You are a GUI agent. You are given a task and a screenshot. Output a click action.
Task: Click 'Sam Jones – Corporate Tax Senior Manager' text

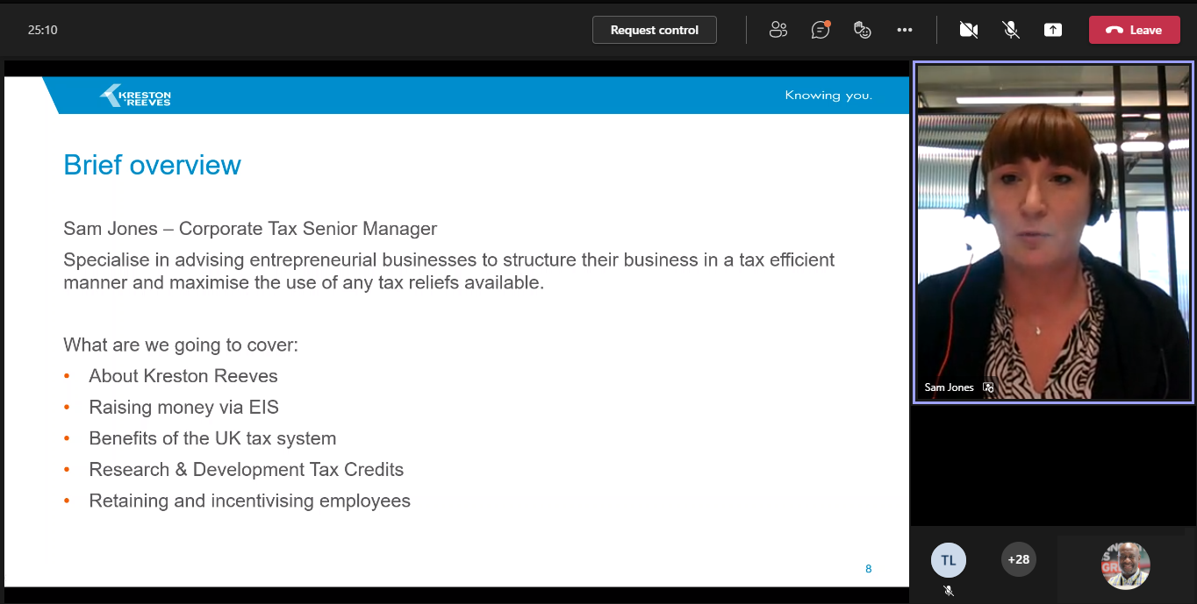pyautogui.click(x=250, y=229)
